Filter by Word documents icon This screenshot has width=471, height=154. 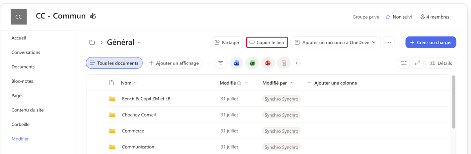tap(236, 63)
